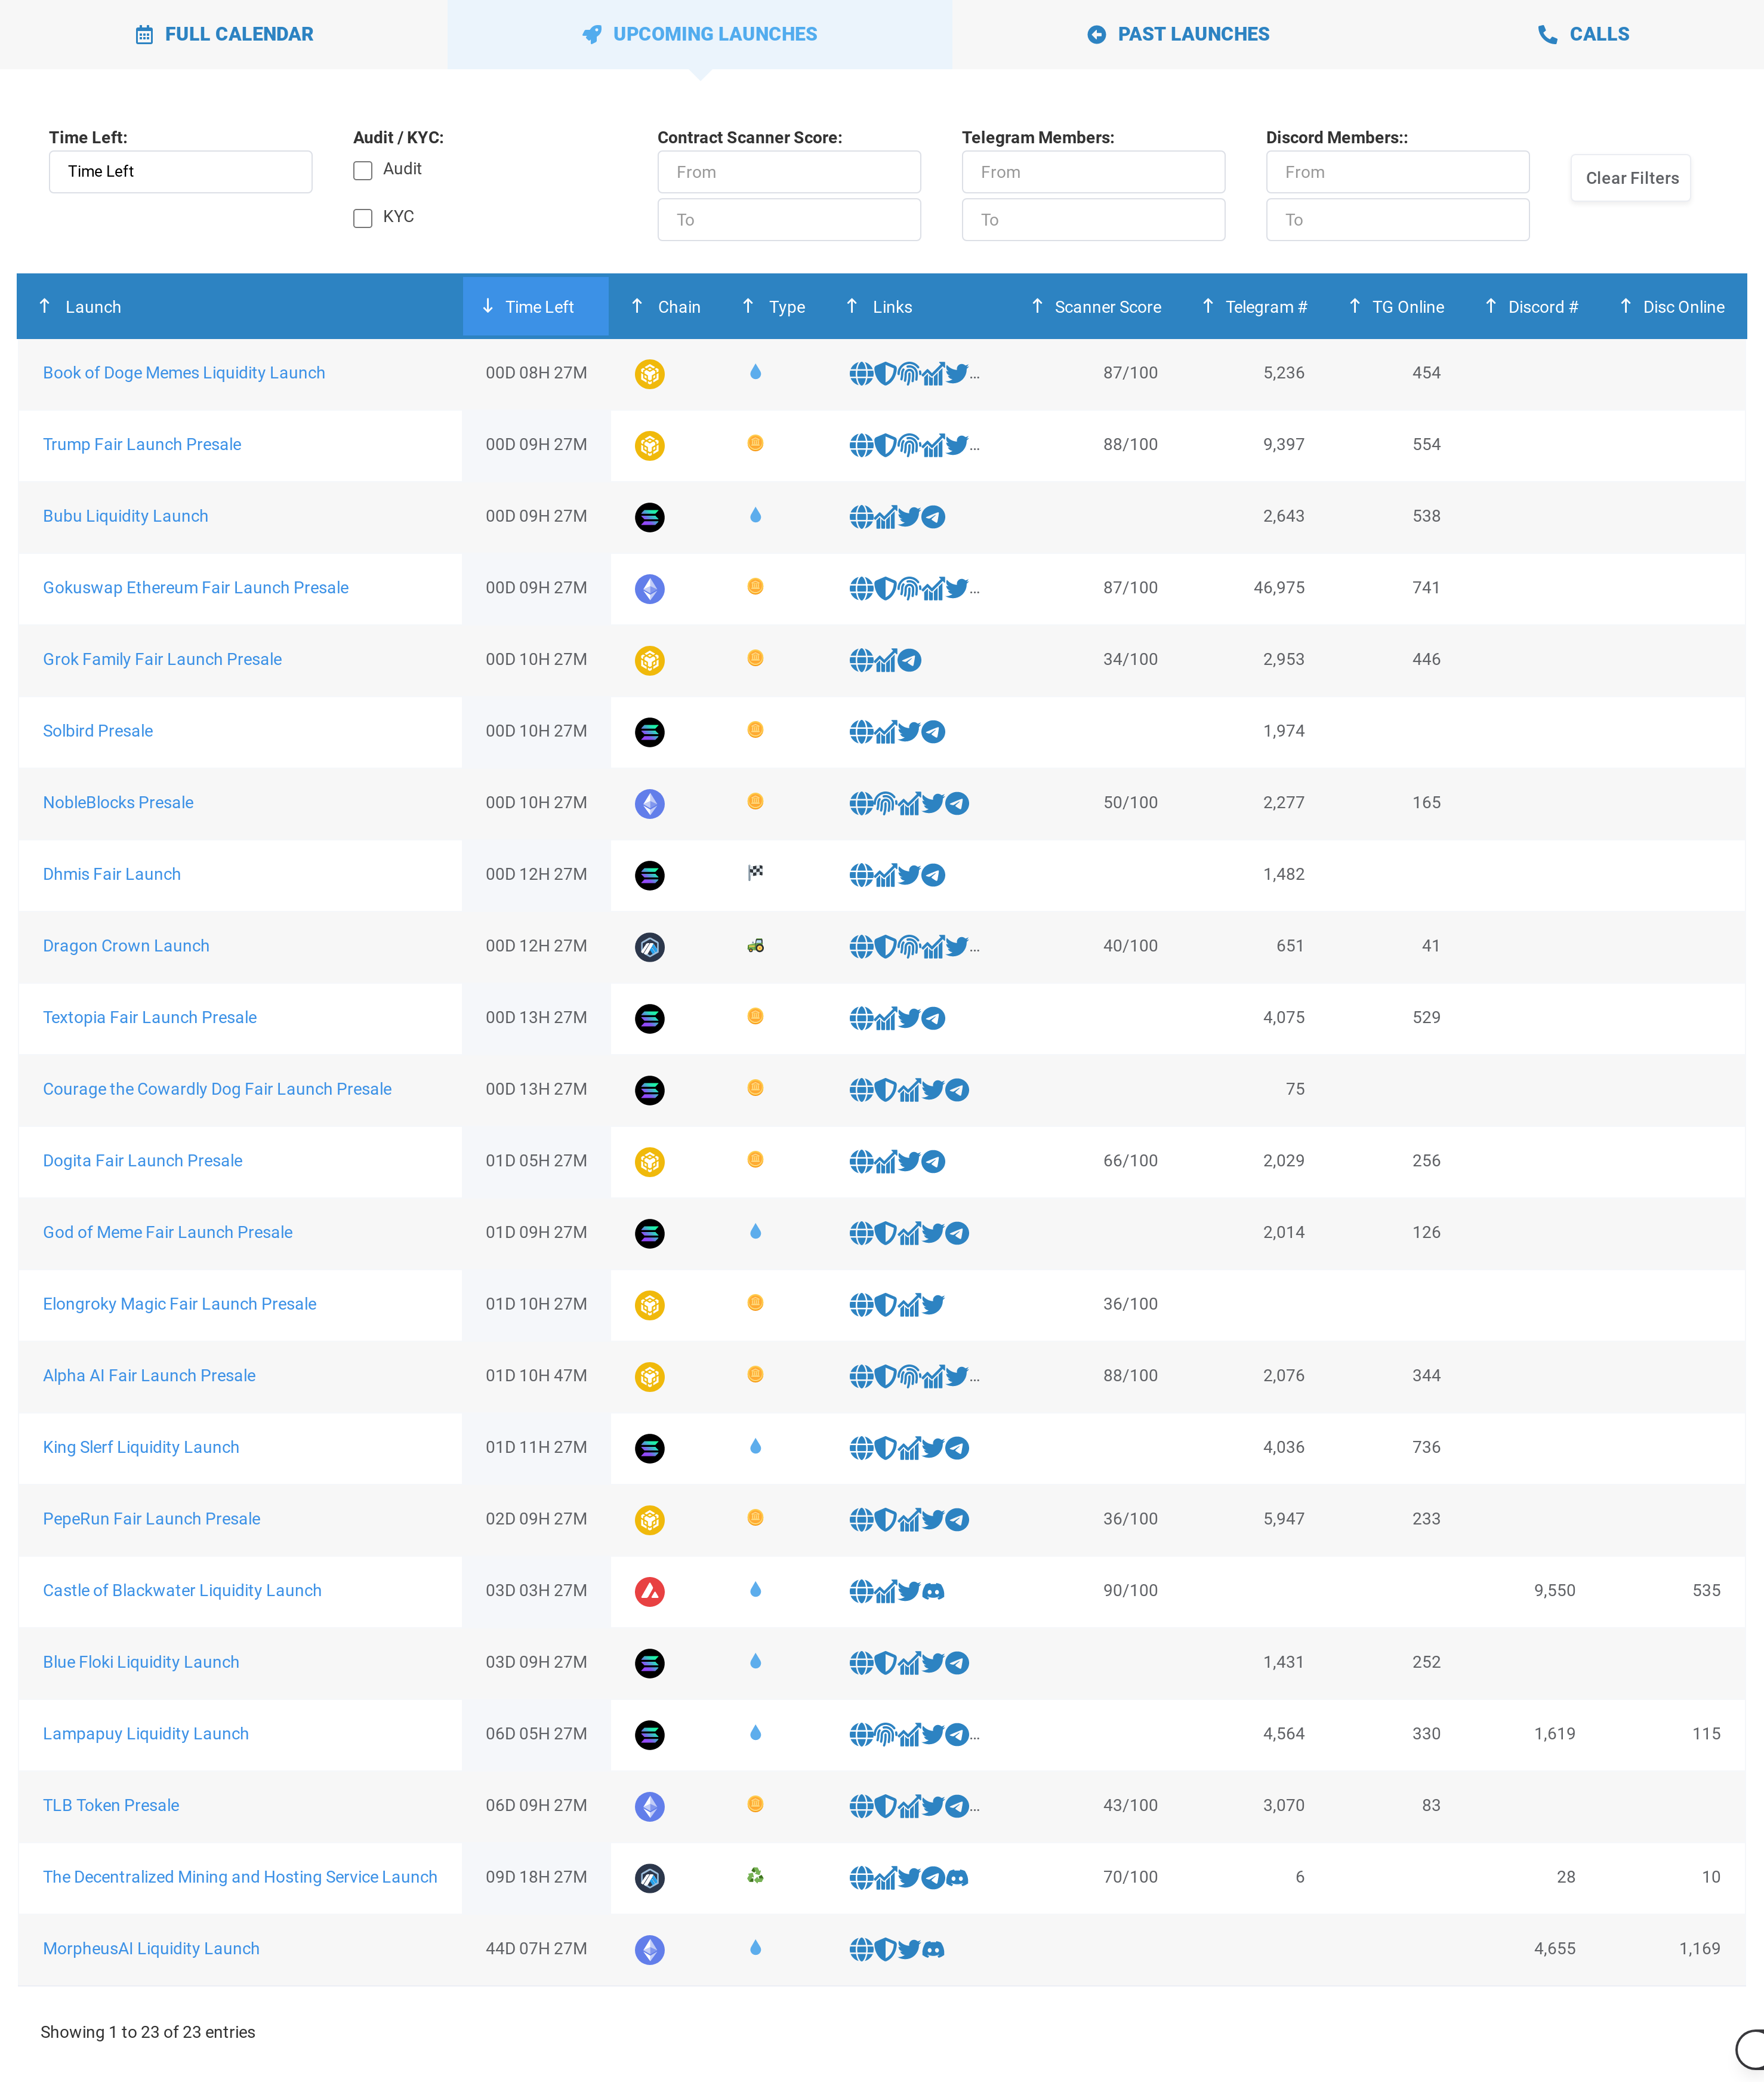Switch to Past Launches tab

(x=1178, y=34)
